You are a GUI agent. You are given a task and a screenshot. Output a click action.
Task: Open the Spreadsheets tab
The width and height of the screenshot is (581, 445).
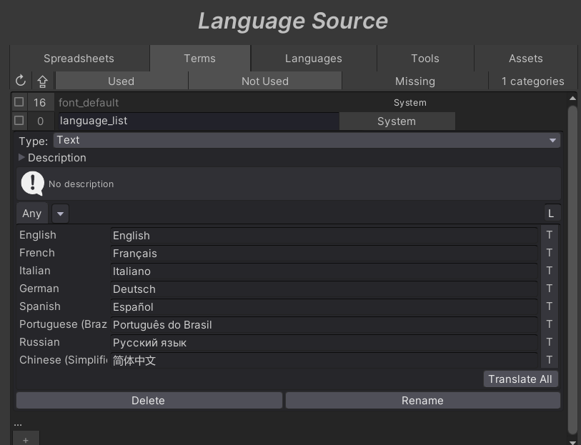[x=79, y=59]
